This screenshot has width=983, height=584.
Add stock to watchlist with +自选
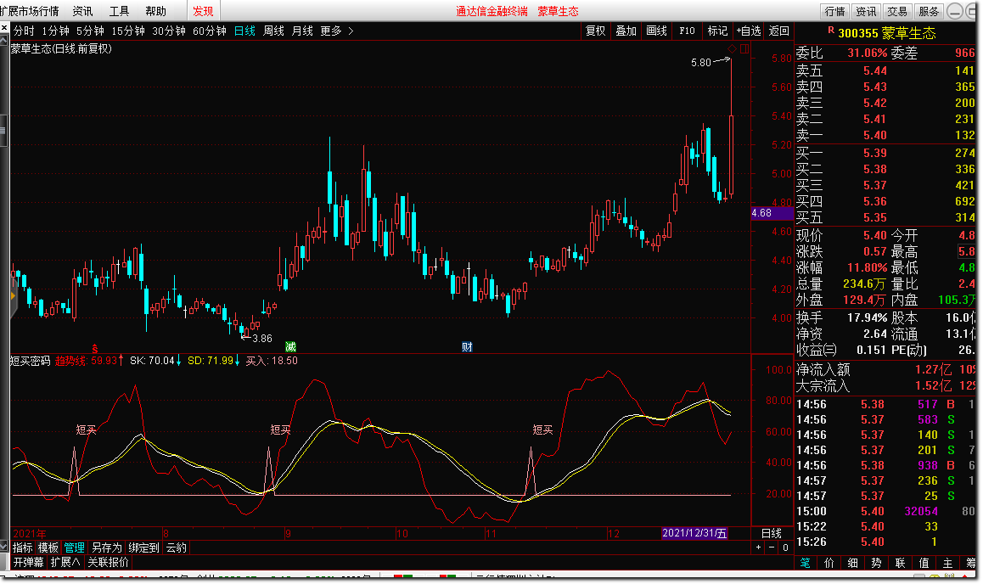click(x=749, y=31)
